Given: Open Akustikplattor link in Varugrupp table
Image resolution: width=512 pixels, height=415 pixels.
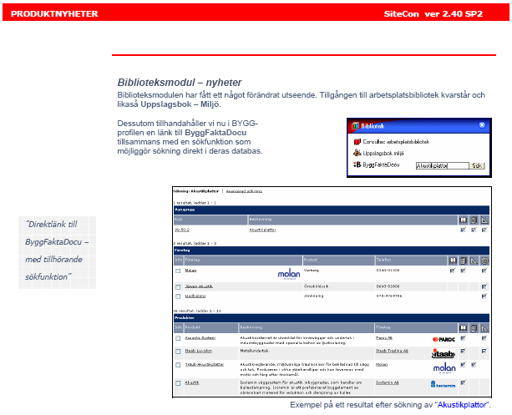Looking at the screenshot, I should 262,230.
